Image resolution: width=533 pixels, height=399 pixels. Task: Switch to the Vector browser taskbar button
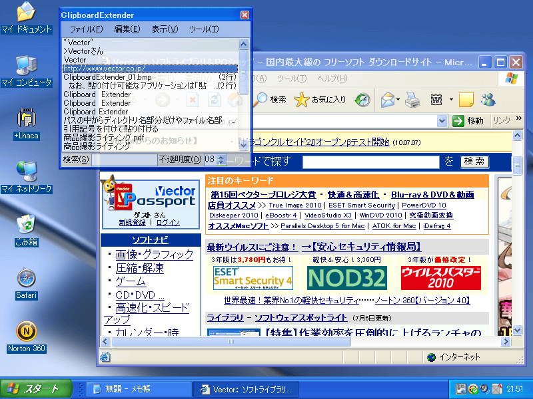246,389
